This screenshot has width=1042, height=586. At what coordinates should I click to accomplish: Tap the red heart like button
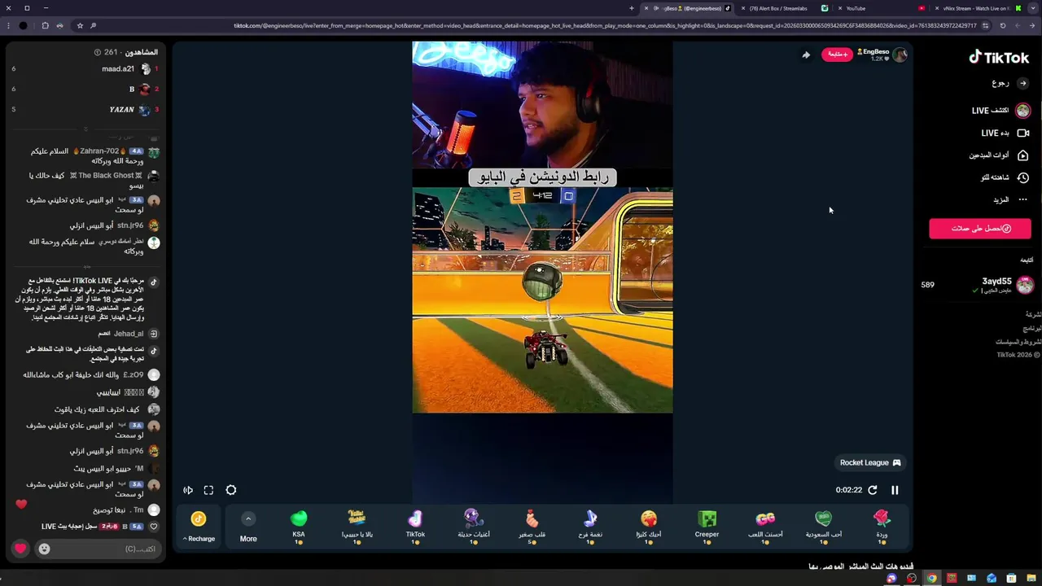tap(20, 549)
